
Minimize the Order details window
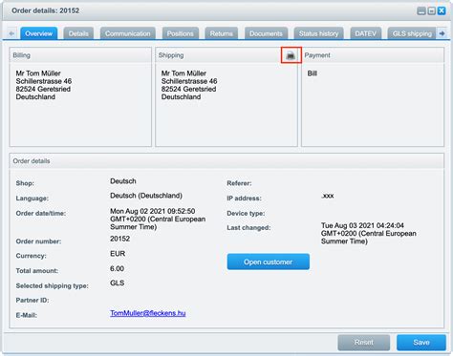click(421, 11)
